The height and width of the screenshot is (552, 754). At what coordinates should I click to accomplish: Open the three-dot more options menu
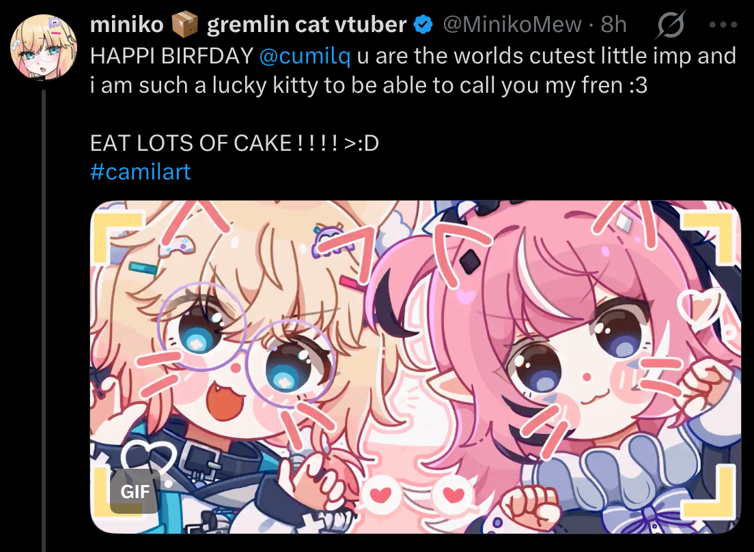(723, 25)
